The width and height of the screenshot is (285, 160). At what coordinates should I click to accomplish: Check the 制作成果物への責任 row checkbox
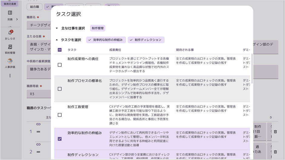coord(60,65)
